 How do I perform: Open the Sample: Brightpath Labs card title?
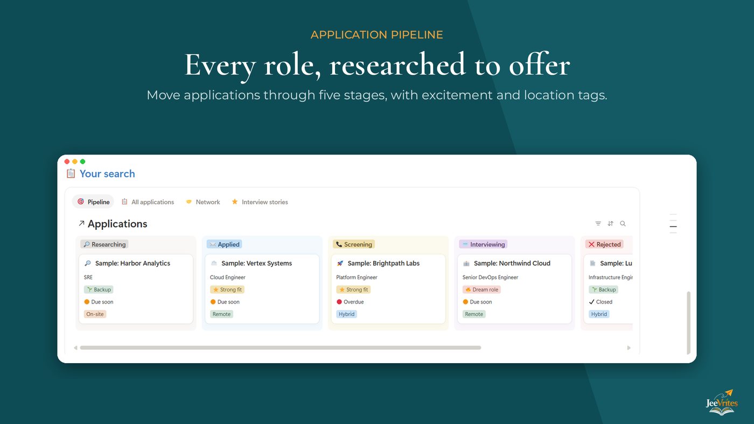[x=383, y=264]
